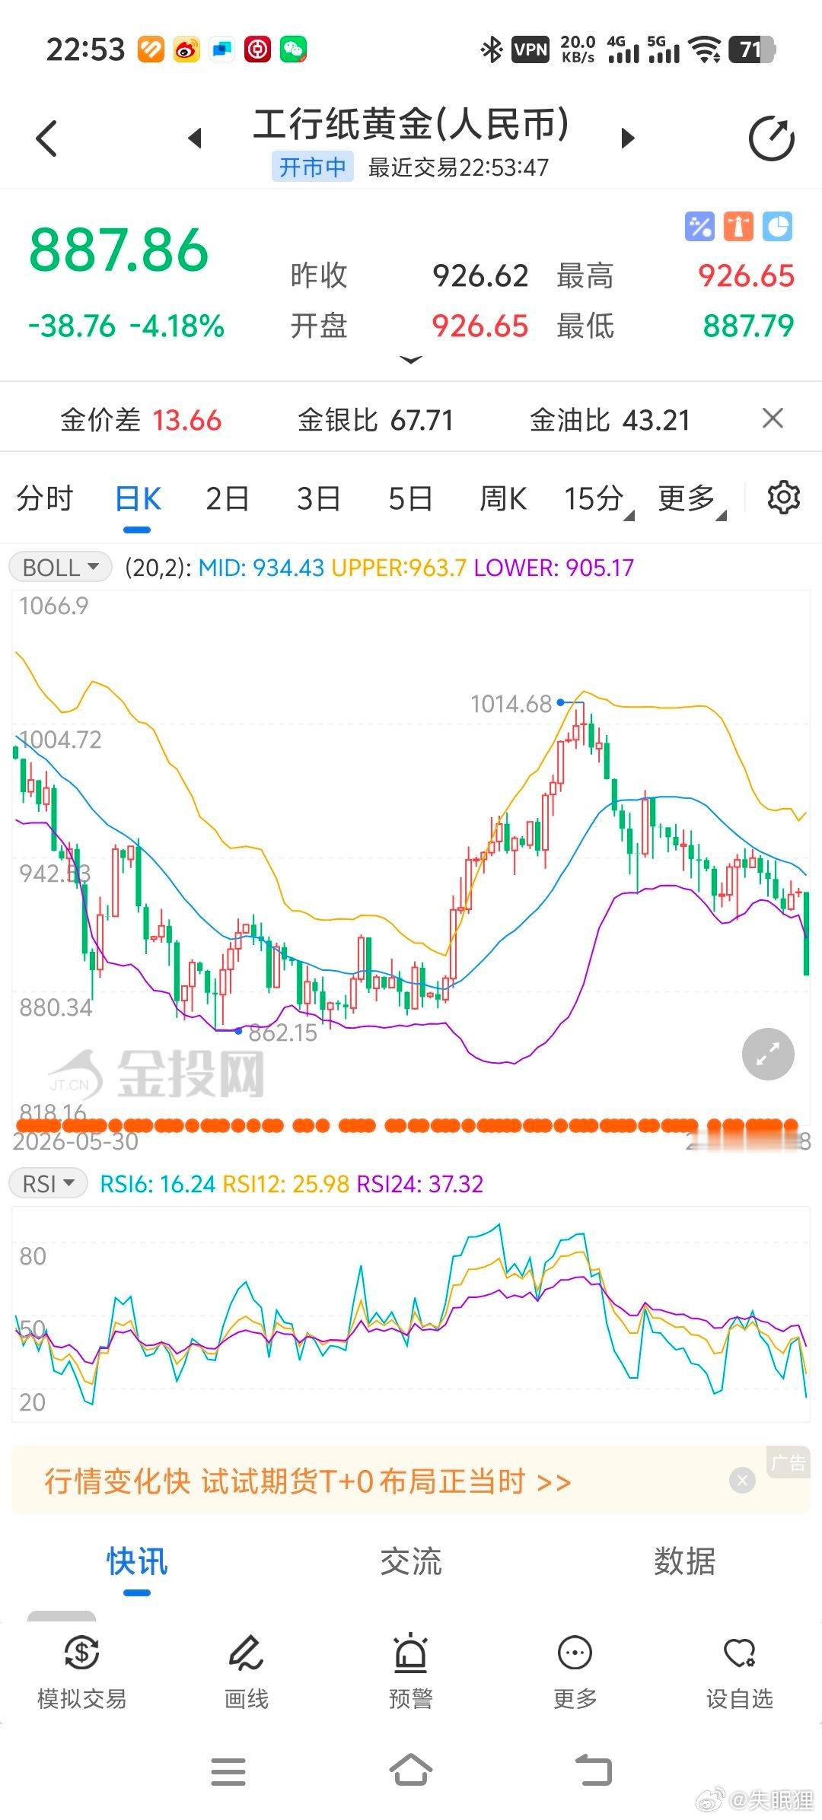Go back using the left arrow icon
This screenshot has height=1820, width=822.
[x=46, y=138]
